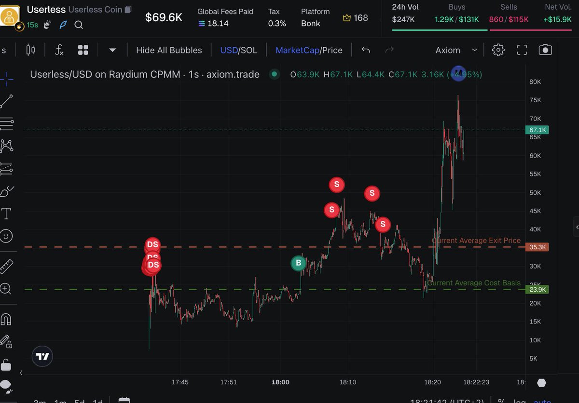
Task: Select the forecasting projection tool
Action: click(7, 168)
